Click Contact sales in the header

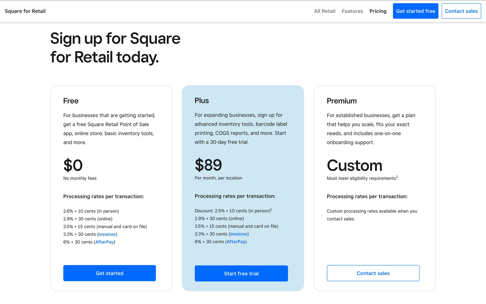click(461, 11)
